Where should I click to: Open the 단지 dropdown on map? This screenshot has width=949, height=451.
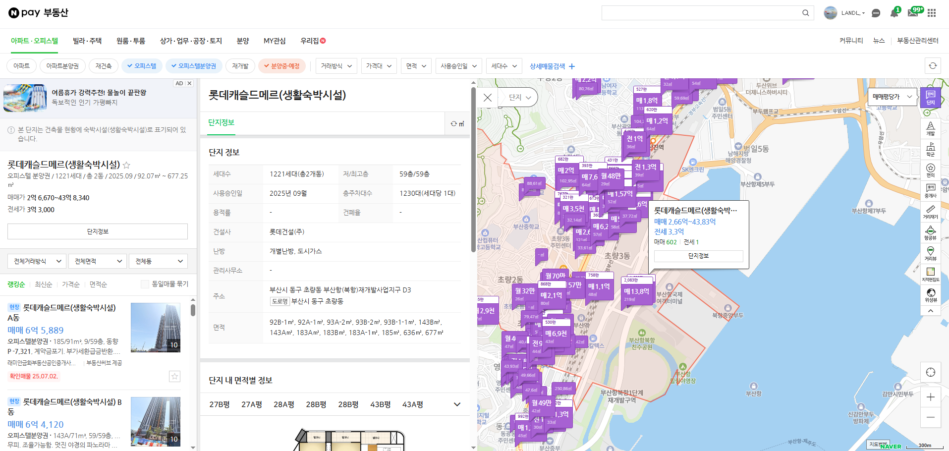(519, 97)
